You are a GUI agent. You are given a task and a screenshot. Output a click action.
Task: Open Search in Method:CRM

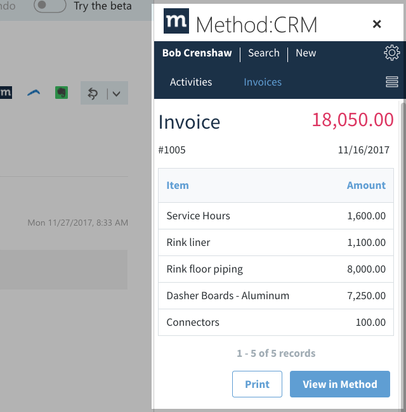264,53
